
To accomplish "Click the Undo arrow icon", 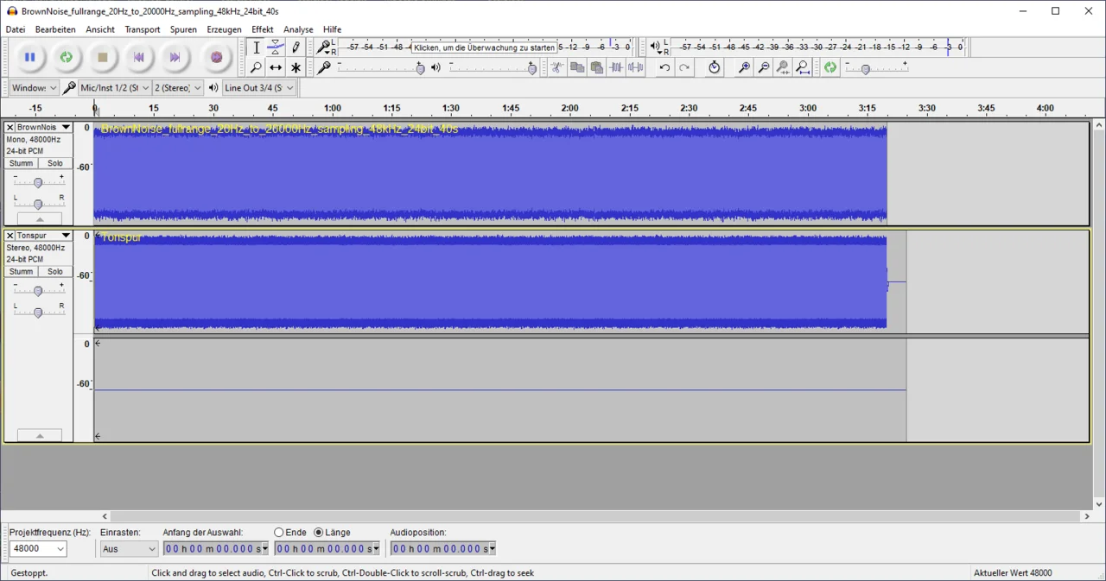I will [x=664, y=67].
